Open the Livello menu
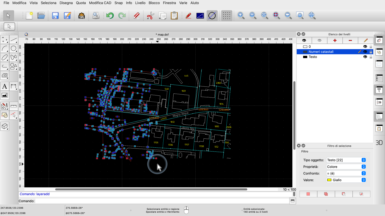The width and height of the screenshot is (385, 216). (x=140, y=3)
